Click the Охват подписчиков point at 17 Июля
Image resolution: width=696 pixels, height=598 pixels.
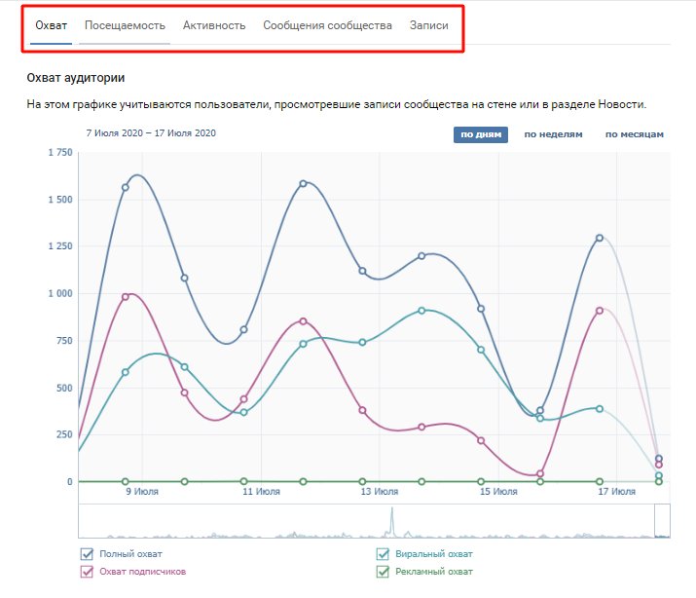(x=600, y=310)
